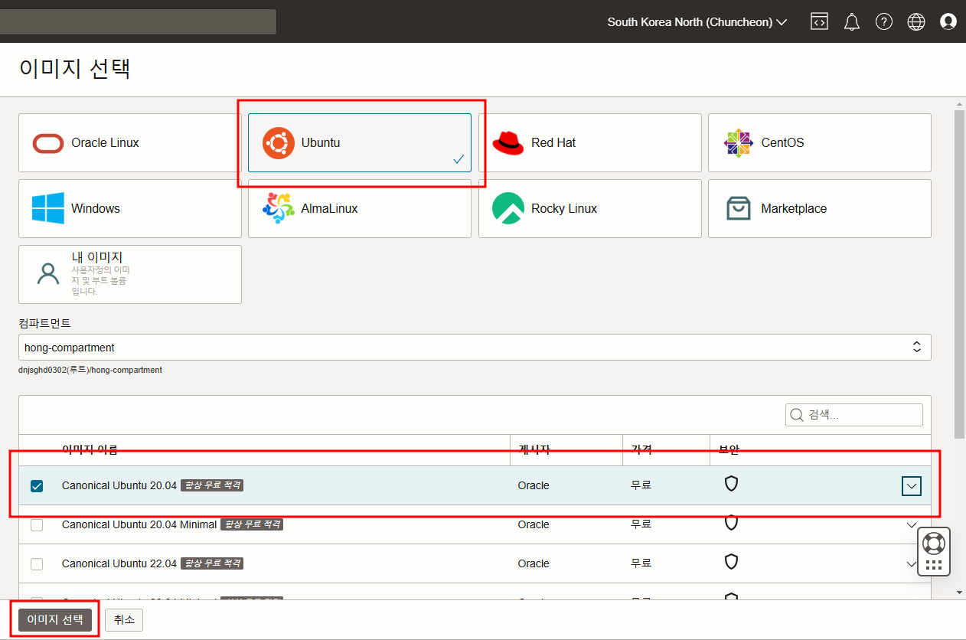The image size is (966, 640).
Task: Pick the Windows image card
Action: point(130,209)
